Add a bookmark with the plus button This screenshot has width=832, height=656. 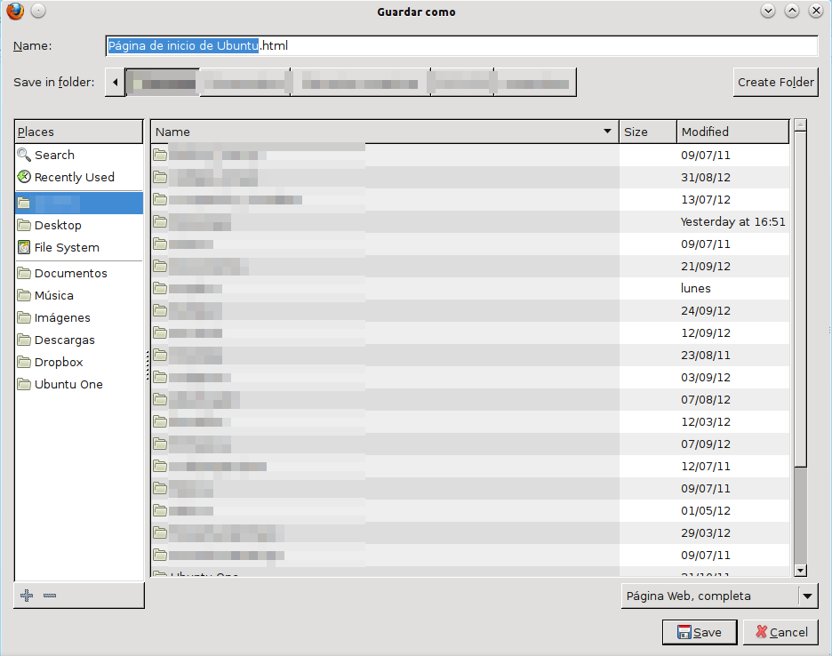(26, 595)
